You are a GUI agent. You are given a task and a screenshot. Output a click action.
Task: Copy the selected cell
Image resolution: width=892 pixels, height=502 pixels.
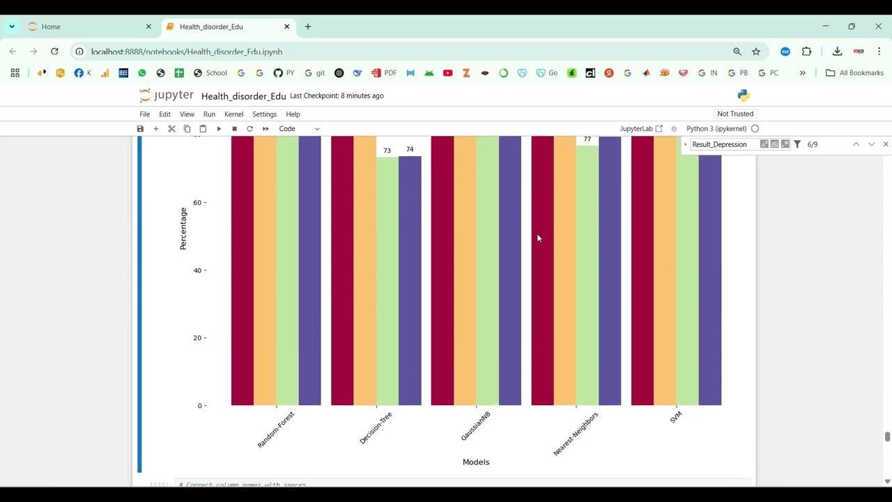(187, 129)
